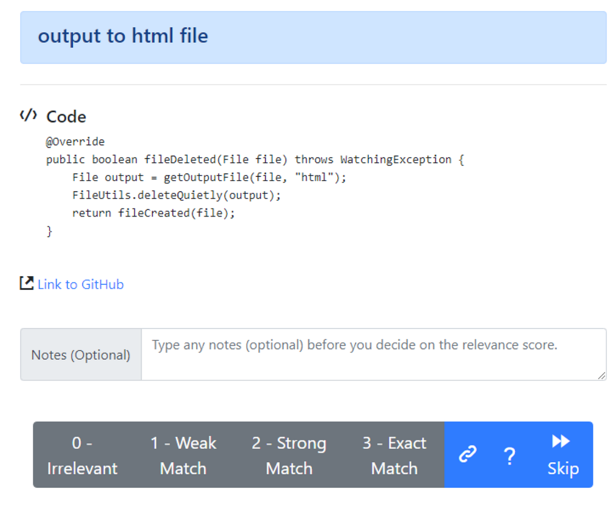Click the "Code" heading text
Screen dimensions: 616x508
tap(66, 116)
